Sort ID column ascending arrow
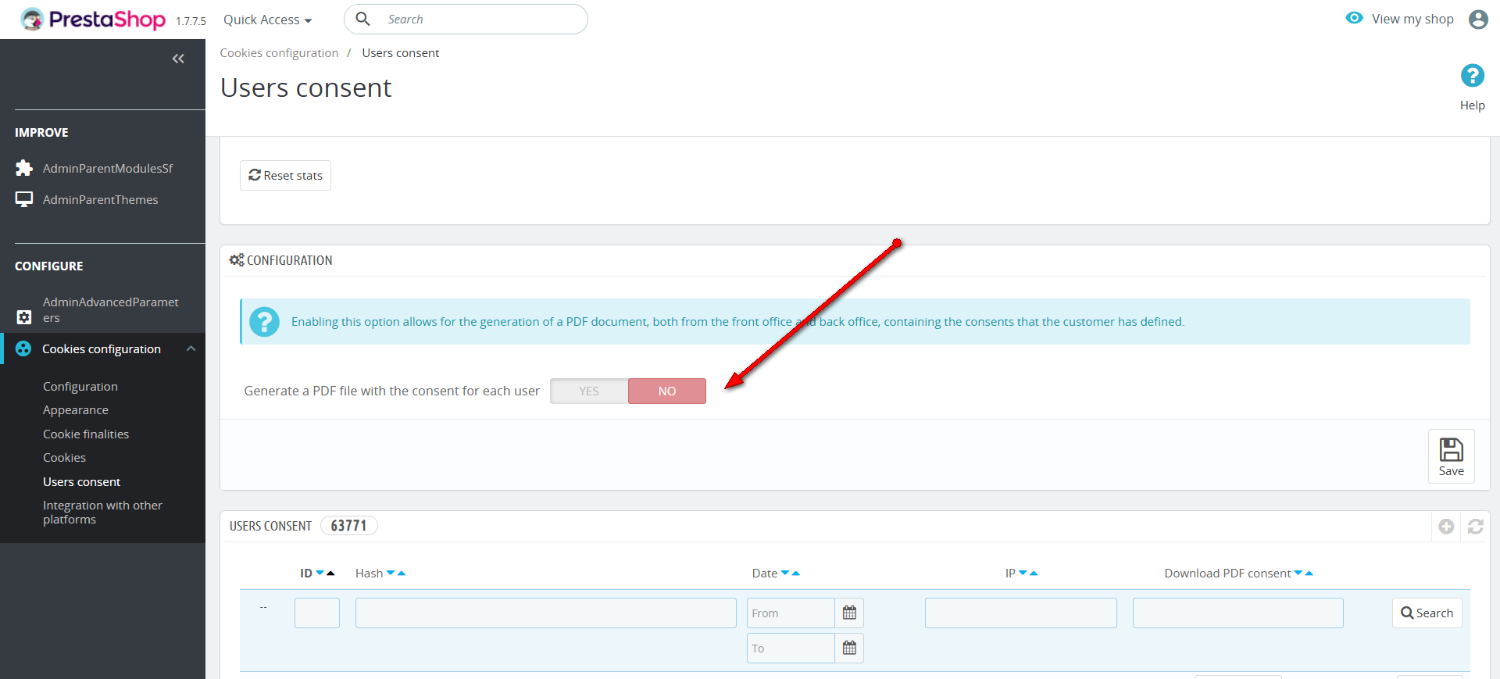This screenshot has height=679, width=1500. click(330, 574)
